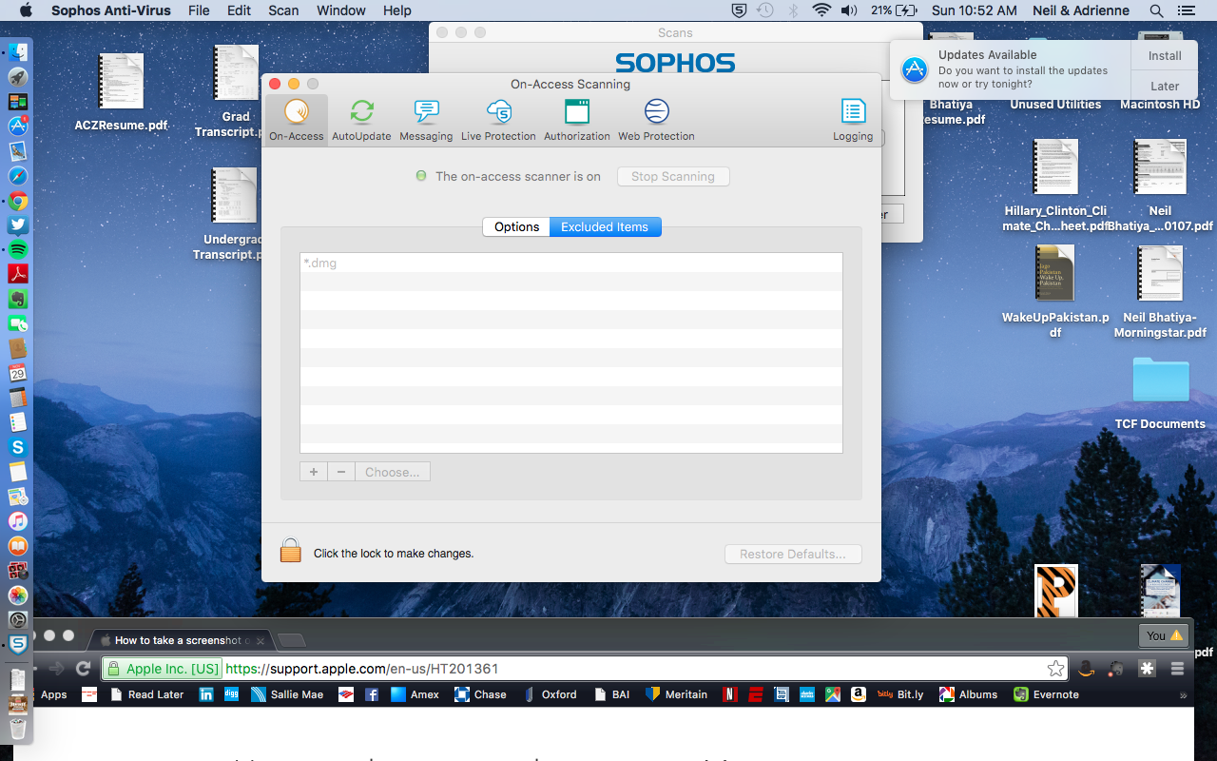Viewport: 1217px width, 761px height.
Task: Remove excluded item with minus button
Action: (341, 472)
